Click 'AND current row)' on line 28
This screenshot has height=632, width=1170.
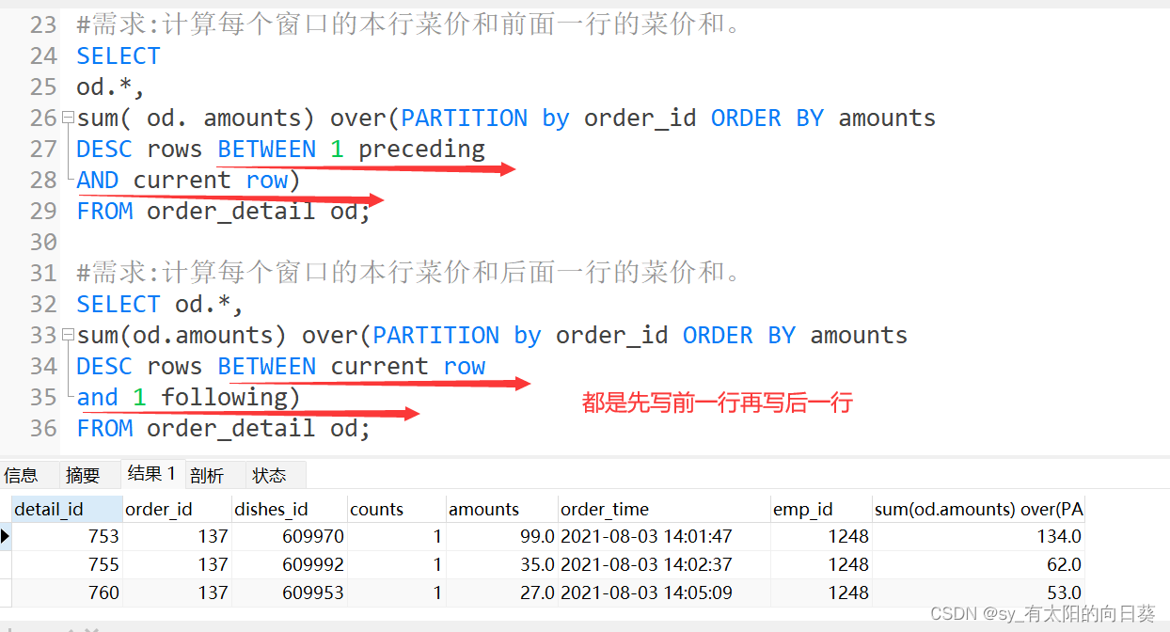coord(188,181)
